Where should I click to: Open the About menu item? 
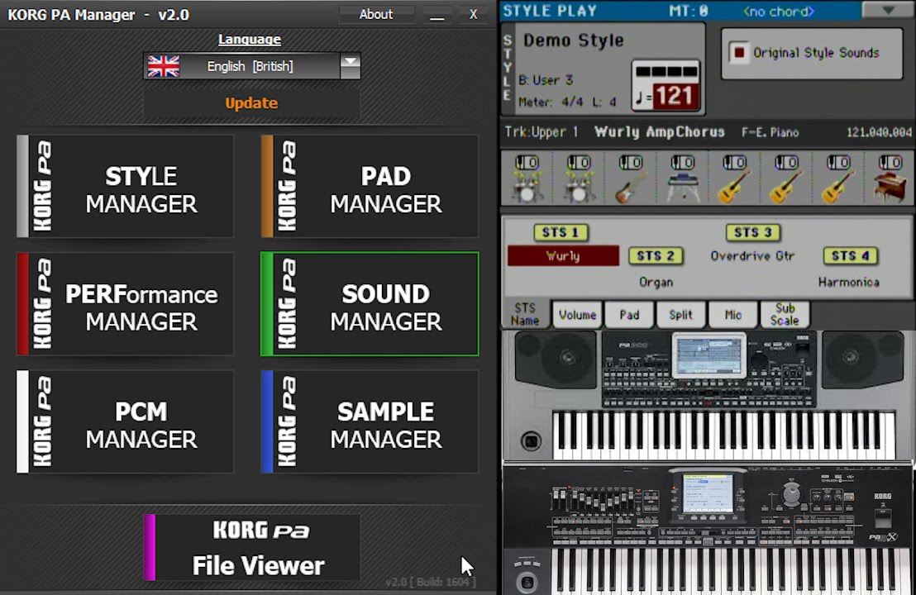click(376, 14)
